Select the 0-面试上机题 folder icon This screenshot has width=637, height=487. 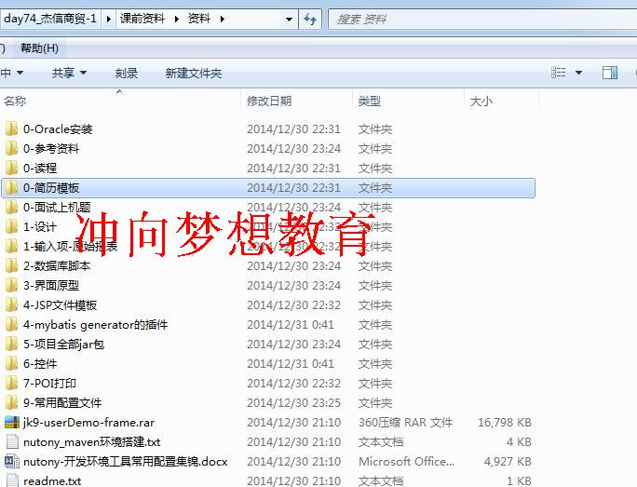click(x=12, y=207)
